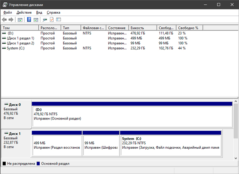The width and height of the screenshot is (239, 174).
Task: Select the System (C:) volume row
Action: 102,48
